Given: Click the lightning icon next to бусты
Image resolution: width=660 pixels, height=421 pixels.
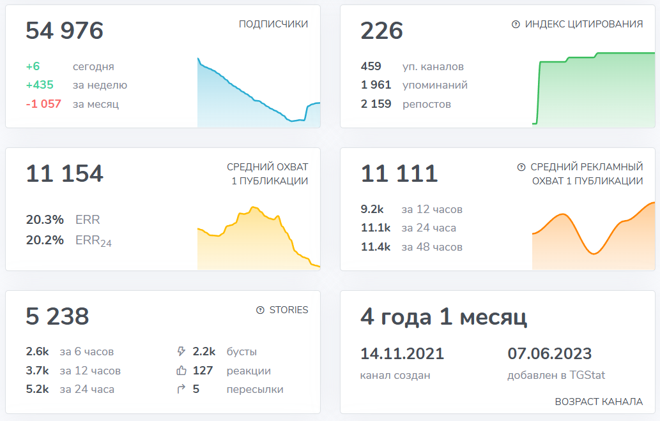Looking at the screenshot, I should point(181,351).
